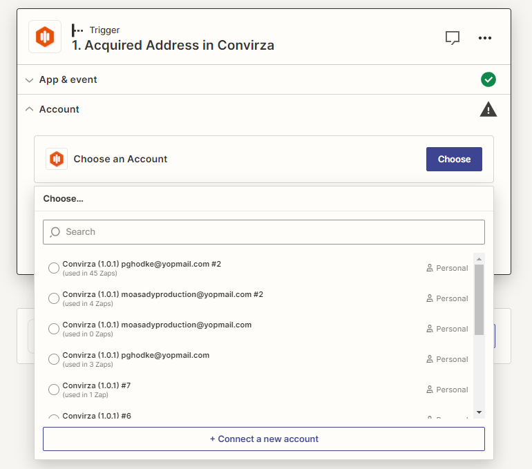532x469 pixels.
Task: Select moasadyproduction@yopmail.com #2 radio button
Action: coord(54,298)
